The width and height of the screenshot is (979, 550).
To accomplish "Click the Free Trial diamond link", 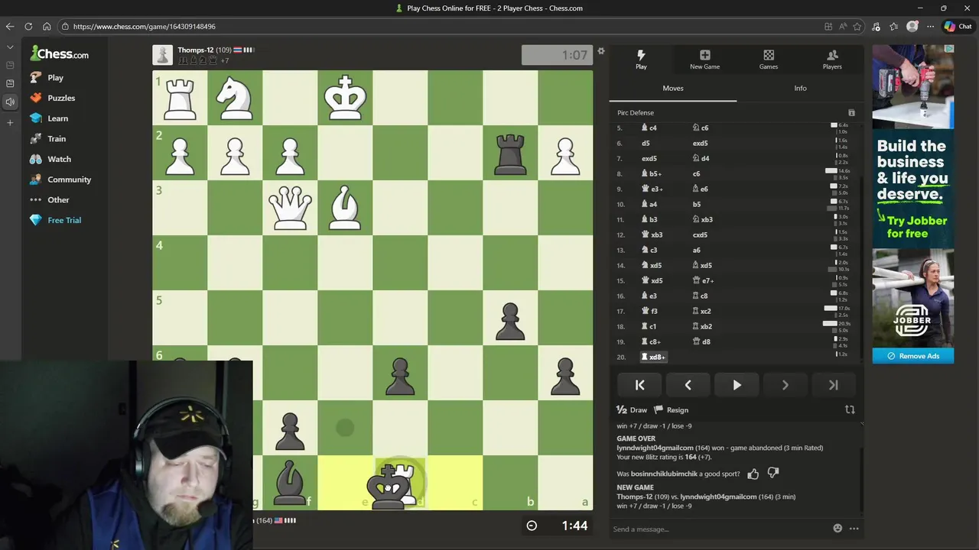I will point(55,220).
